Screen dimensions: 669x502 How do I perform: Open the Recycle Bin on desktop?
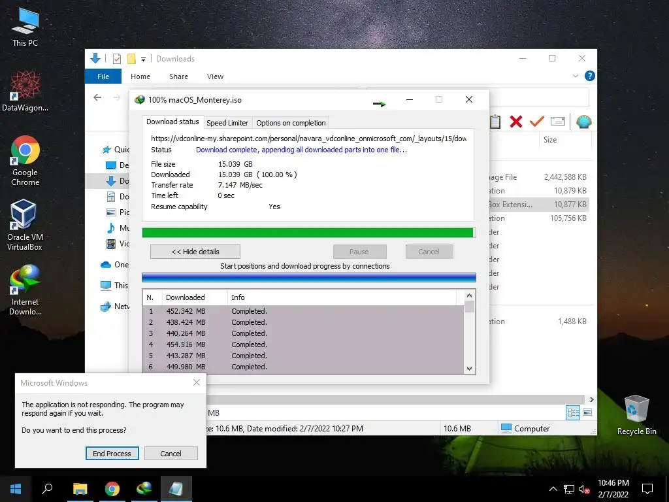[x=636, y=415]
